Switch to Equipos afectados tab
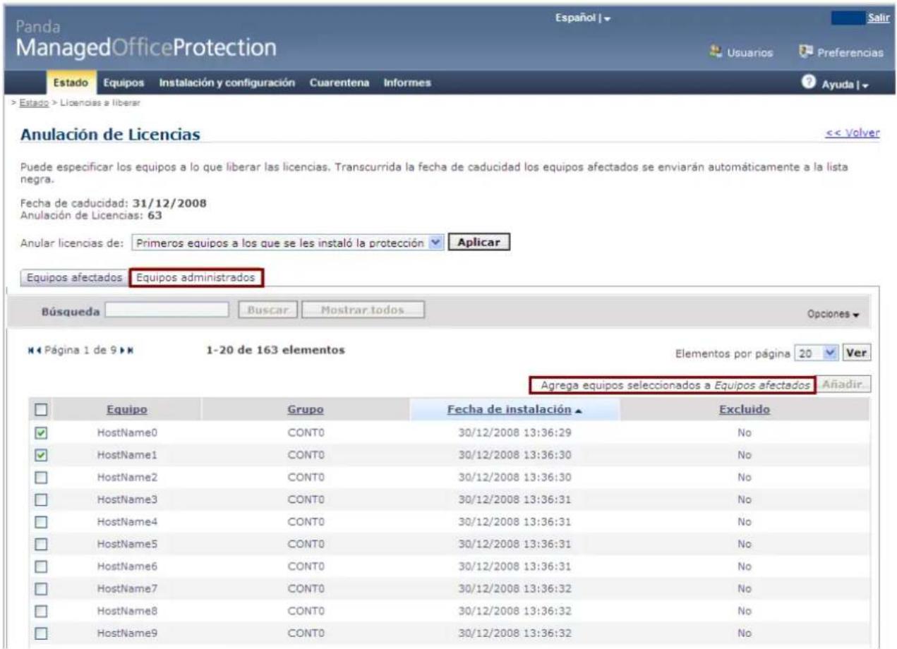897x649 pixels. 74,278
